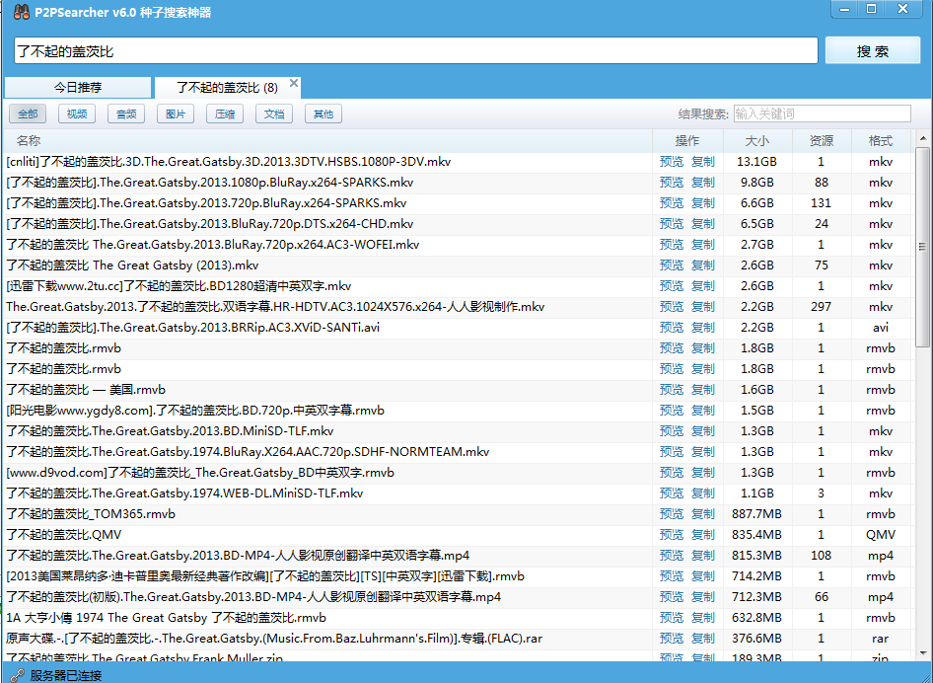Viewport: 933px width, 683px height.
Task: Click 预览 for 720p.BluRay.x264-SPARKS row
Action: click(x=672, y=203)
